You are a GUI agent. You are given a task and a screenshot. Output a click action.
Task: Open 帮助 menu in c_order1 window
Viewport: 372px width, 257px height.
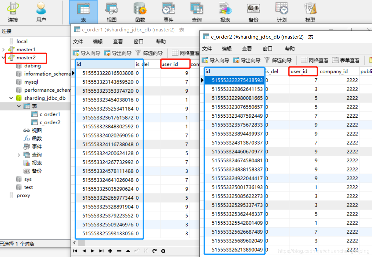pyautogui.click(x=161, y=41)
